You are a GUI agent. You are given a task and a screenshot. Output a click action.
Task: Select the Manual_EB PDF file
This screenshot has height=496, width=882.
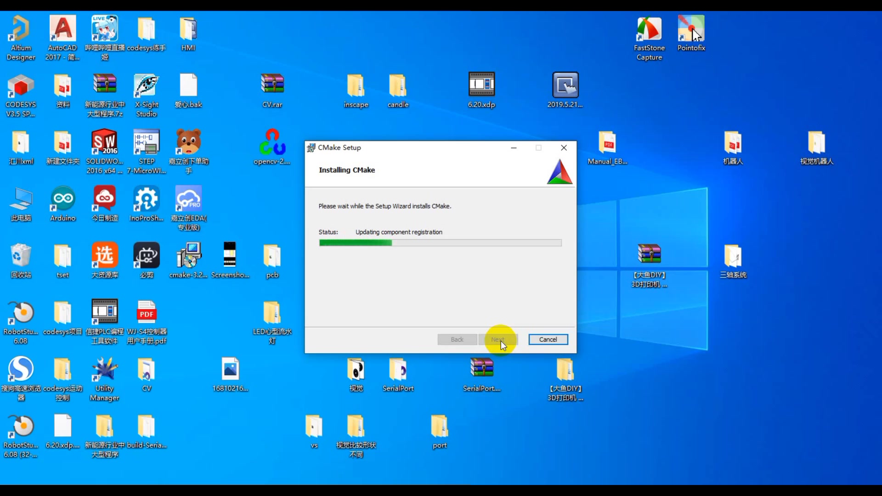click(x=607, y=143)
